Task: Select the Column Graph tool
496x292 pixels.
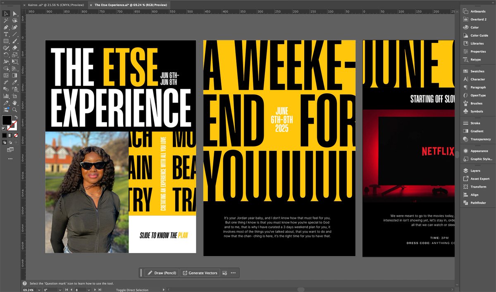Action: click(x=6, y=96)
